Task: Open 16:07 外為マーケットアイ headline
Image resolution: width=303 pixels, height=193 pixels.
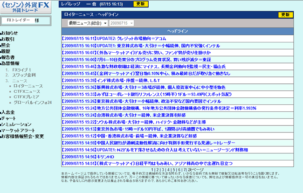Action: pos(136,53)
